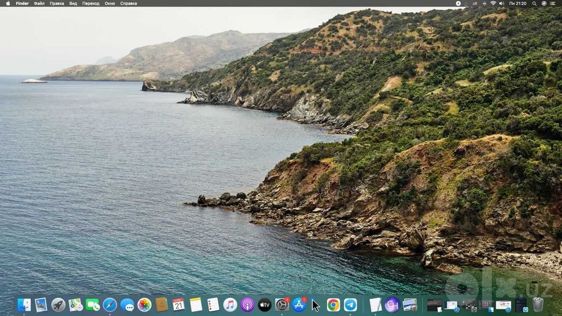562x316 pixels.
Task: Open TextEdit paper and pen icon
Action: coord(375,305)
